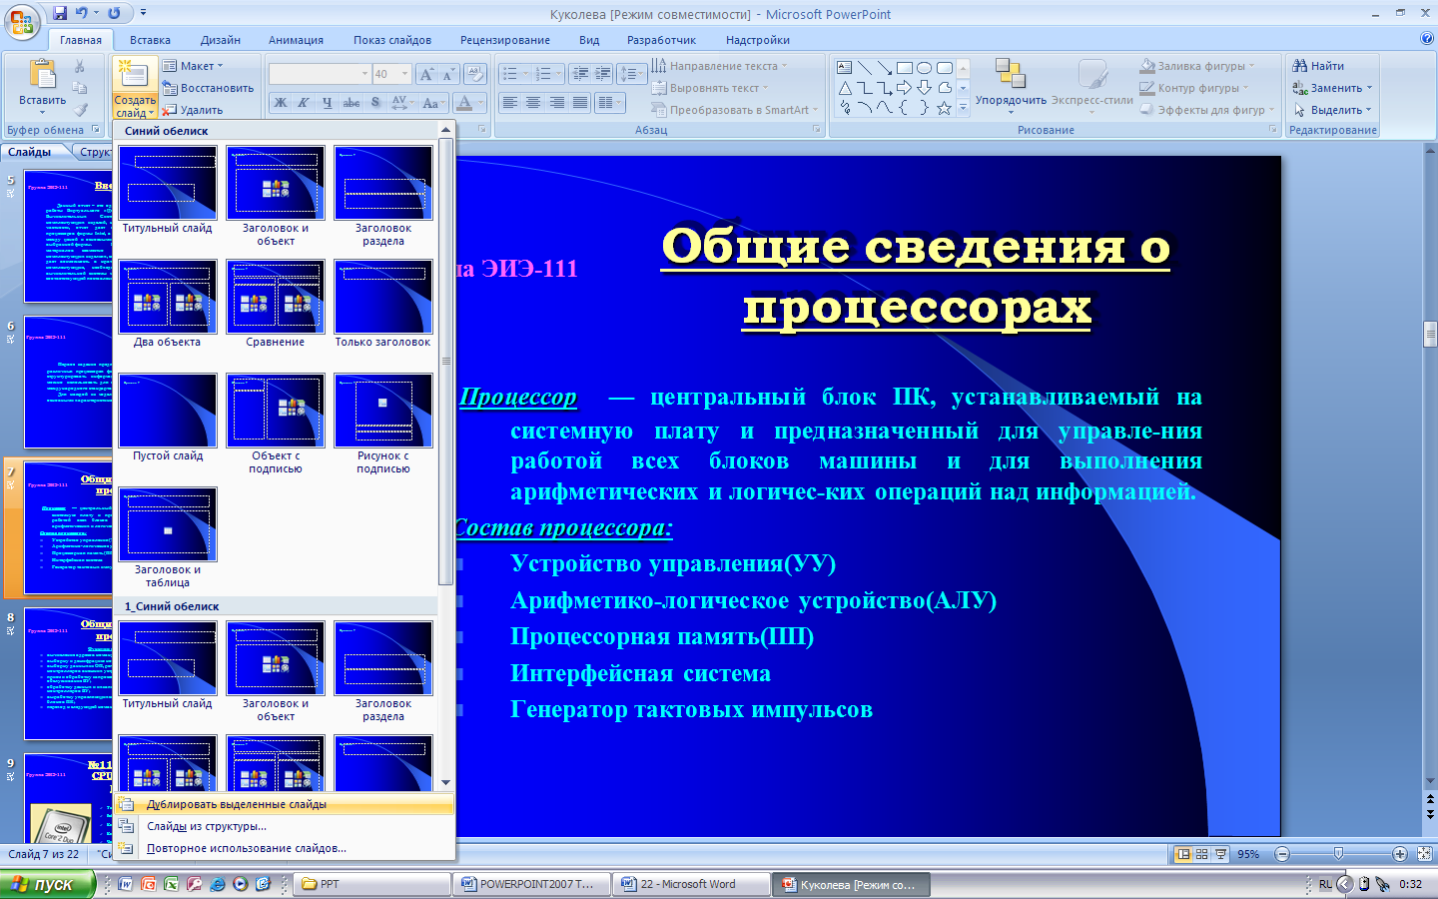
Task: Switch to the Анимация ribbon tab
Action: click(x=296, y=40)
